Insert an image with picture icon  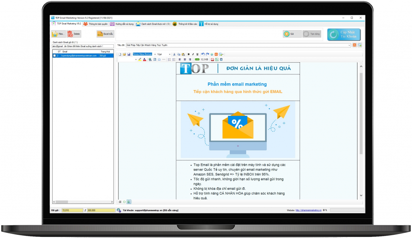pos(217,59)
